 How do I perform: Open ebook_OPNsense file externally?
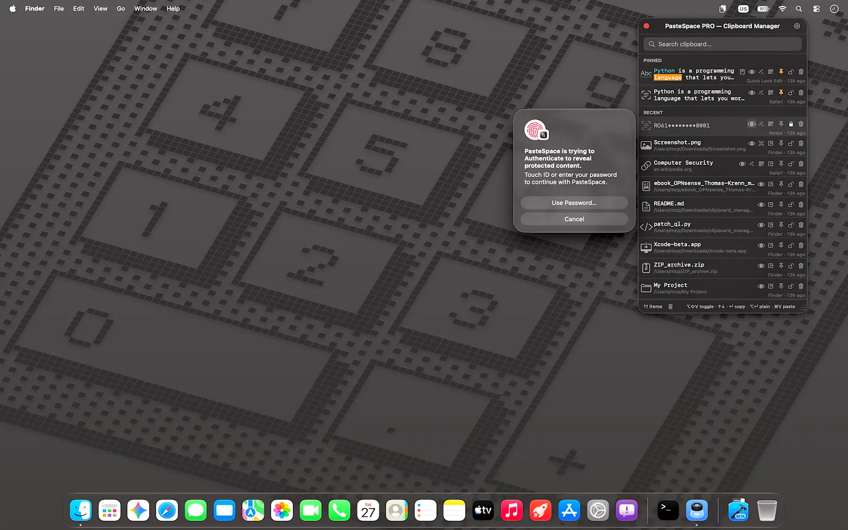pyautogui.click(x=771, y=184)
